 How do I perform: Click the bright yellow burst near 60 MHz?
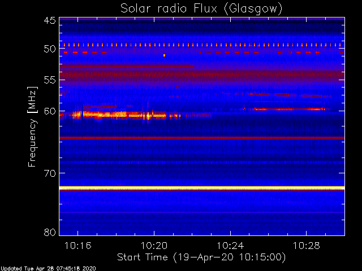[x=119, y=115]
